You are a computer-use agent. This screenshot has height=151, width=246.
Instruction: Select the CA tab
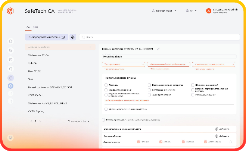click(28, 27)
